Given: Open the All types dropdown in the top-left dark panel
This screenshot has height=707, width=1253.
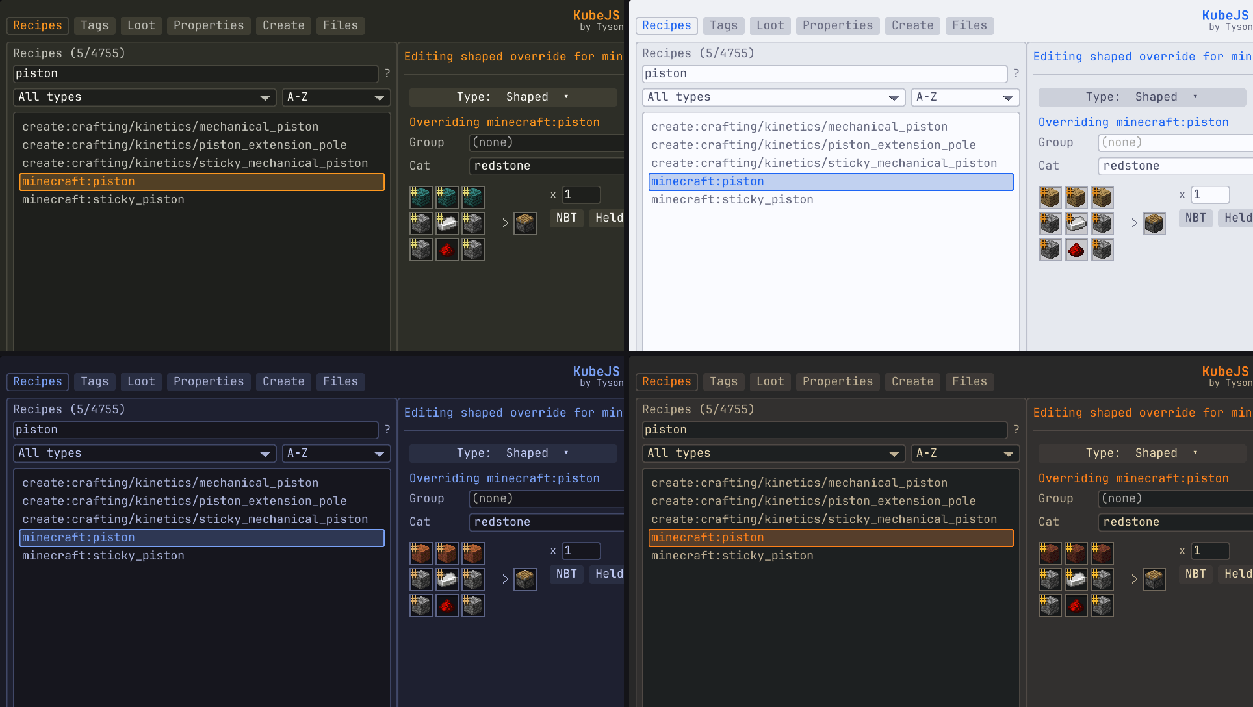Looking at the screenshot, I should (145, 97).
